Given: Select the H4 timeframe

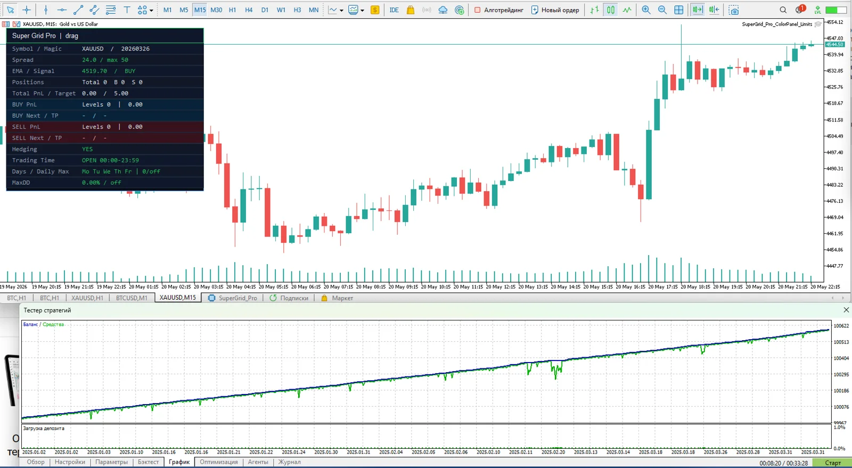Looking at the screenshot, I should (249, 10).
